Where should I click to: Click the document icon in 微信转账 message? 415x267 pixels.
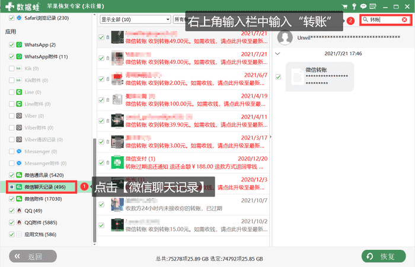[297, 76]
